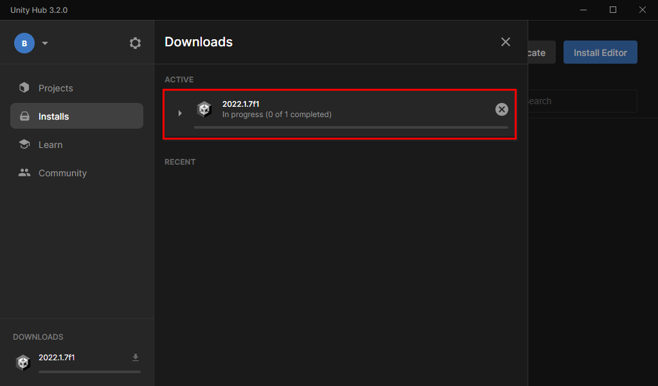The height and width of the screenshot is (386, 658).
Task: Expand the 2022.1.7f1 active download details
Action: point(180,113)
